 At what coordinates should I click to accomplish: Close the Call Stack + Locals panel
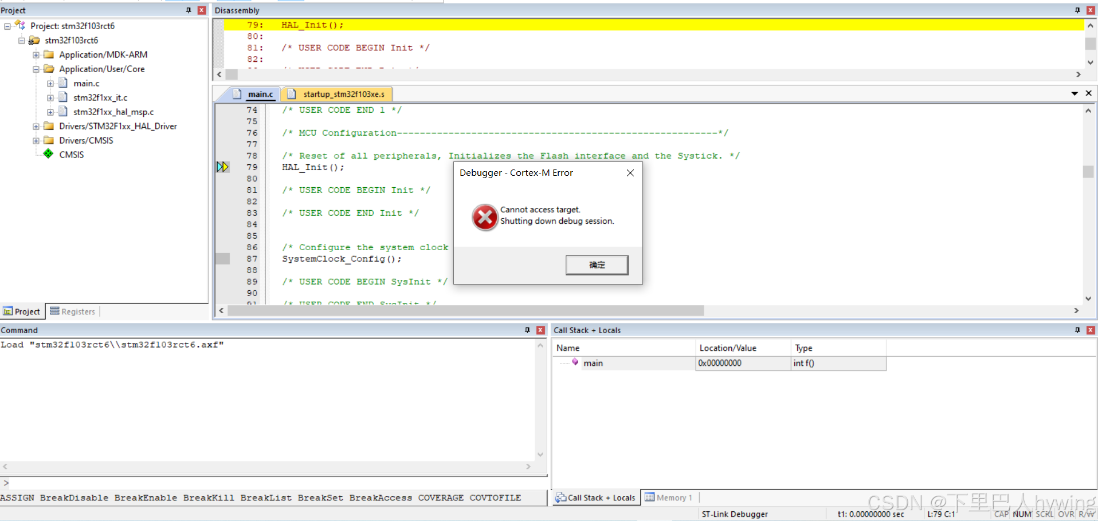click(x=1091, y=330)
